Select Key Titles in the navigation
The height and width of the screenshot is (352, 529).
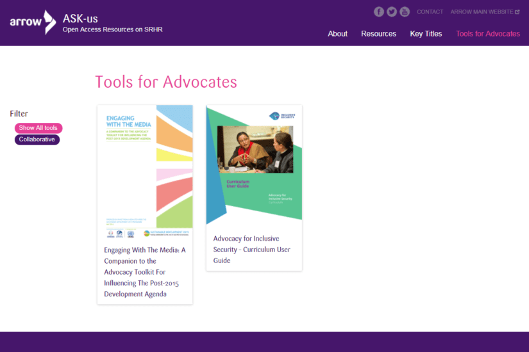tap(426, 34)
